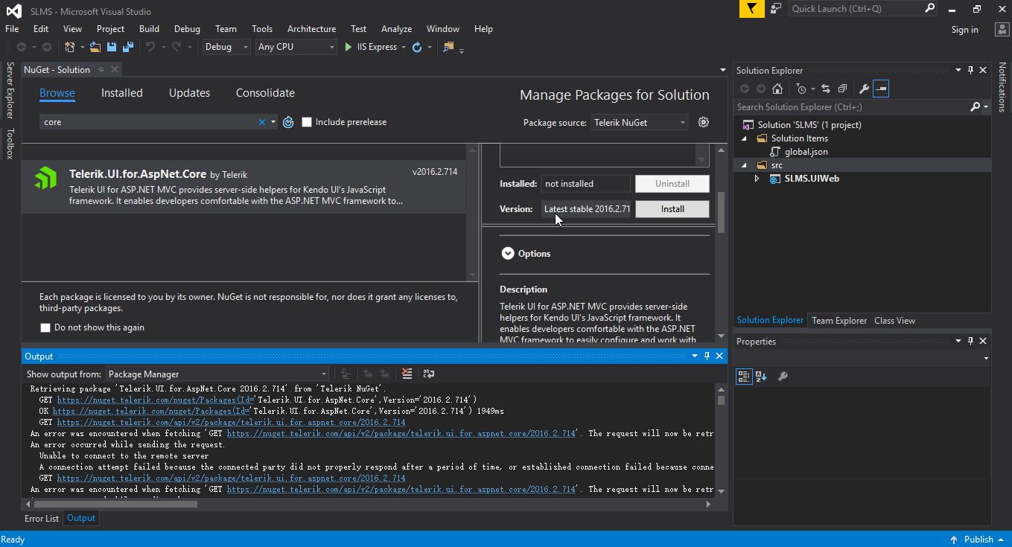The image size is (1012, 547).
Task: Open the 'Show output from' dropdown
Action: (217, 374)
